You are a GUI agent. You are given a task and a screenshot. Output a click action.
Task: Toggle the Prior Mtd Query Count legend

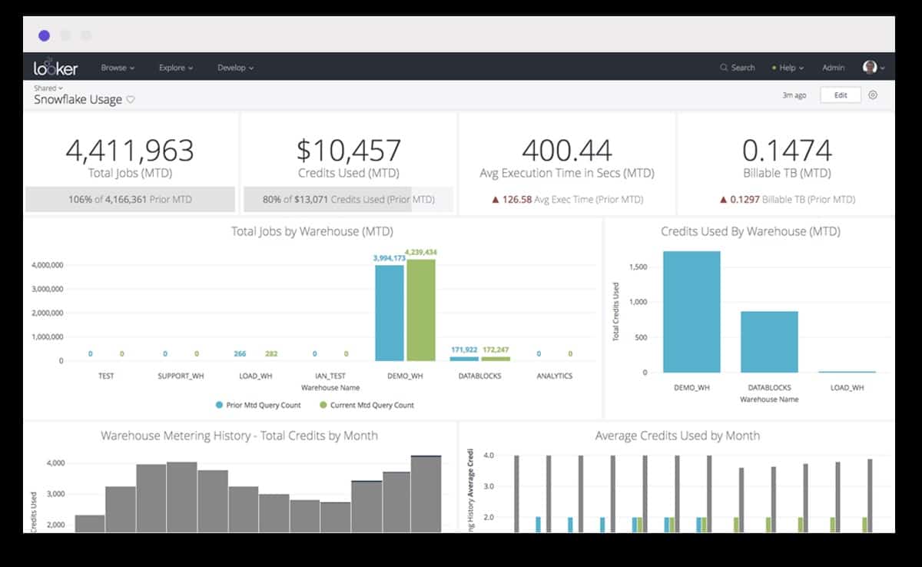tap(258, 405)
